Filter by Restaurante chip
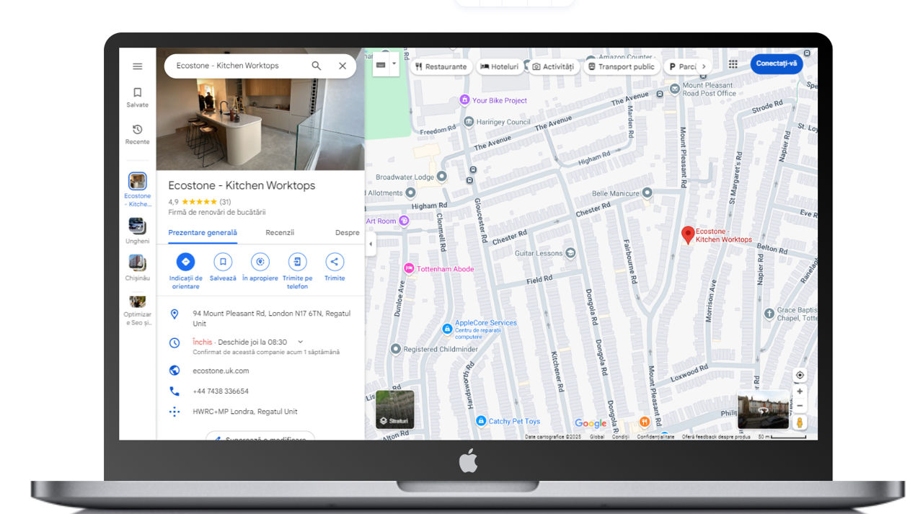 pyautogui.click(x=441, y=66)
